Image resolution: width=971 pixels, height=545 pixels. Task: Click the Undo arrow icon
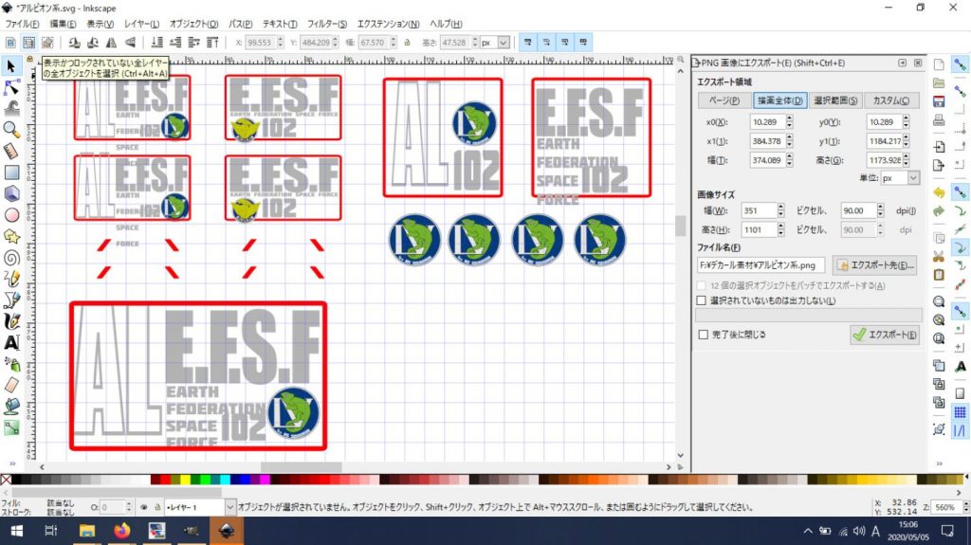[x=939, y=192]
